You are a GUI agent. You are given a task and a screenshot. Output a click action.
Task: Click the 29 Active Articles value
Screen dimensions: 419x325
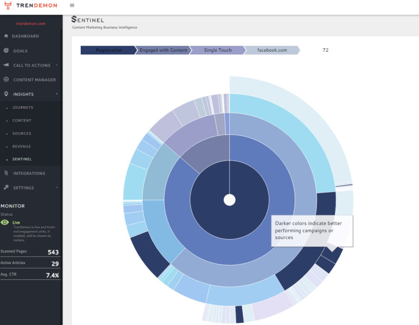[55, 263]
